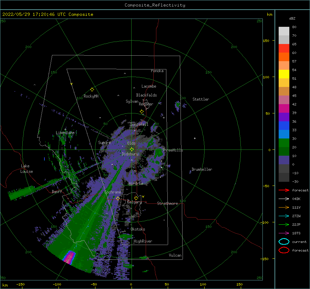Click the RockyMH label
The width and height of the screenshot is (310, 289).
click(x=91, y=96)
